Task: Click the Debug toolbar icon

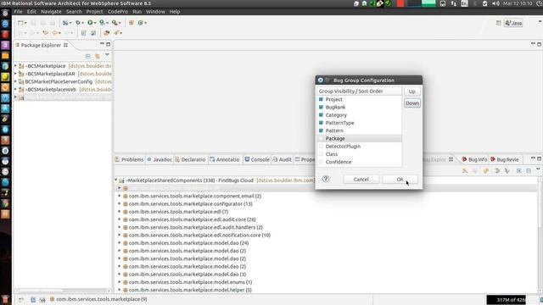Action: [x=79, y=23]
